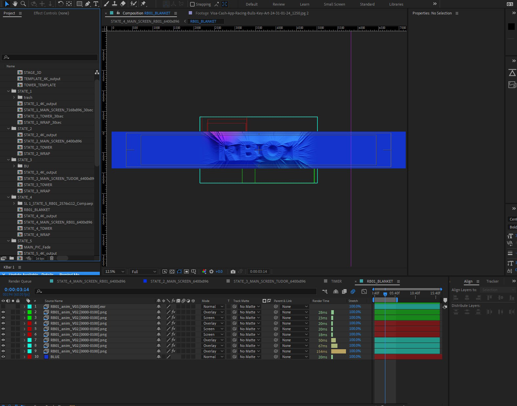Select the Zoom magnifier tool

click(x=23, y=4)
